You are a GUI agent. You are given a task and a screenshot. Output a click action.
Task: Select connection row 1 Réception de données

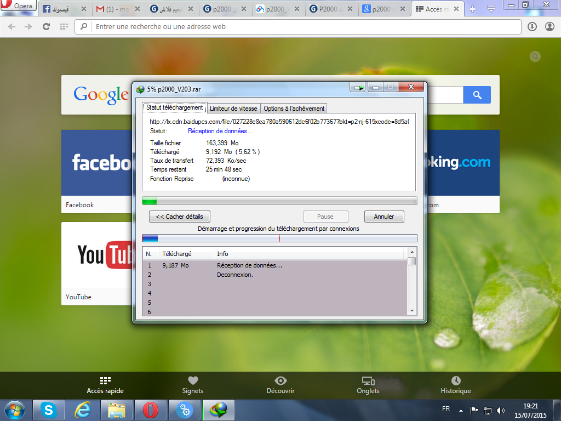[x=275, y=265]
